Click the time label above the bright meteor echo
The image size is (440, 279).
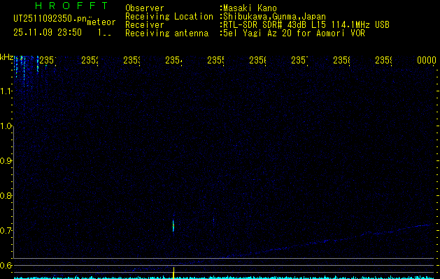[173, 60]
